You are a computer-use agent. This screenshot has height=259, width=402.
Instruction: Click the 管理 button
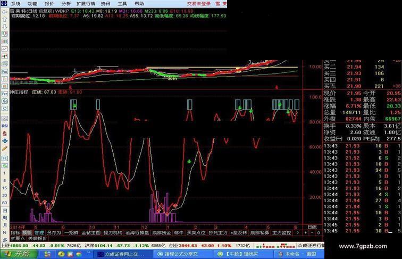coord(39,232)
